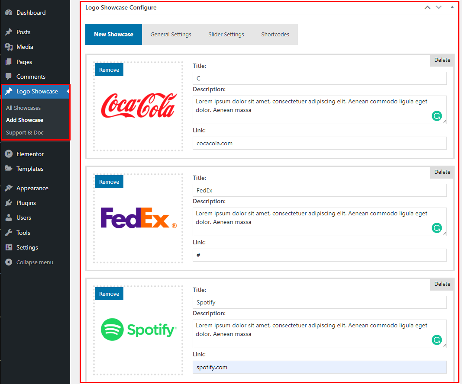Click the Posts pin icon

point(9,32)
